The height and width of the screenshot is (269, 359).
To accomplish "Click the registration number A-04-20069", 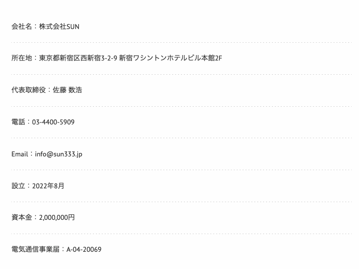I will (84, 249).
